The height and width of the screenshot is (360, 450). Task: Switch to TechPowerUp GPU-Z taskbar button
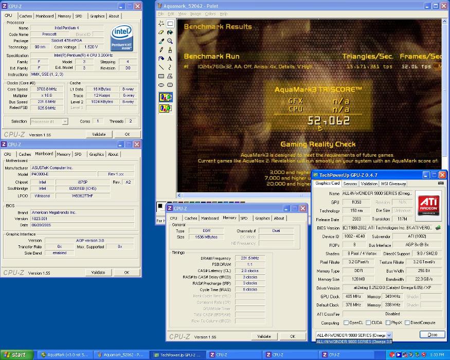[178, 355]
